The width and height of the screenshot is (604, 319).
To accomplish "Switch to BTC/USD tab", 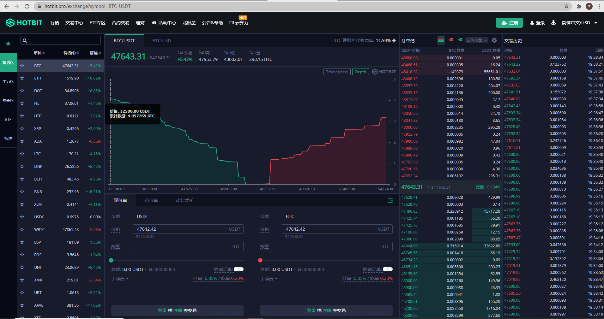I will pyautogui.click(x=162, y=41).
